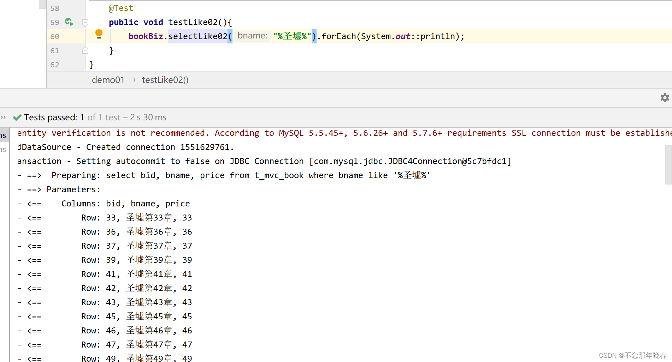
Task: Click the Parameters log line
Action: coord(59,189)
